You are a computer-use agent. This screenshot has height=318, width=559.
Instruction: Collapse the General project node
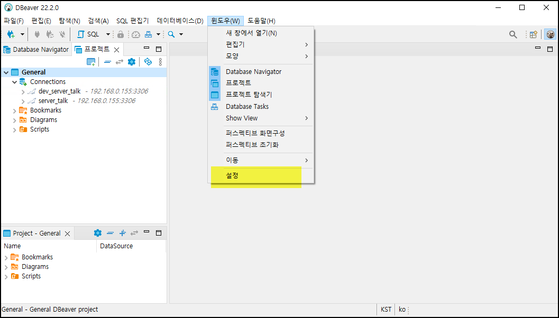(6, 72)
